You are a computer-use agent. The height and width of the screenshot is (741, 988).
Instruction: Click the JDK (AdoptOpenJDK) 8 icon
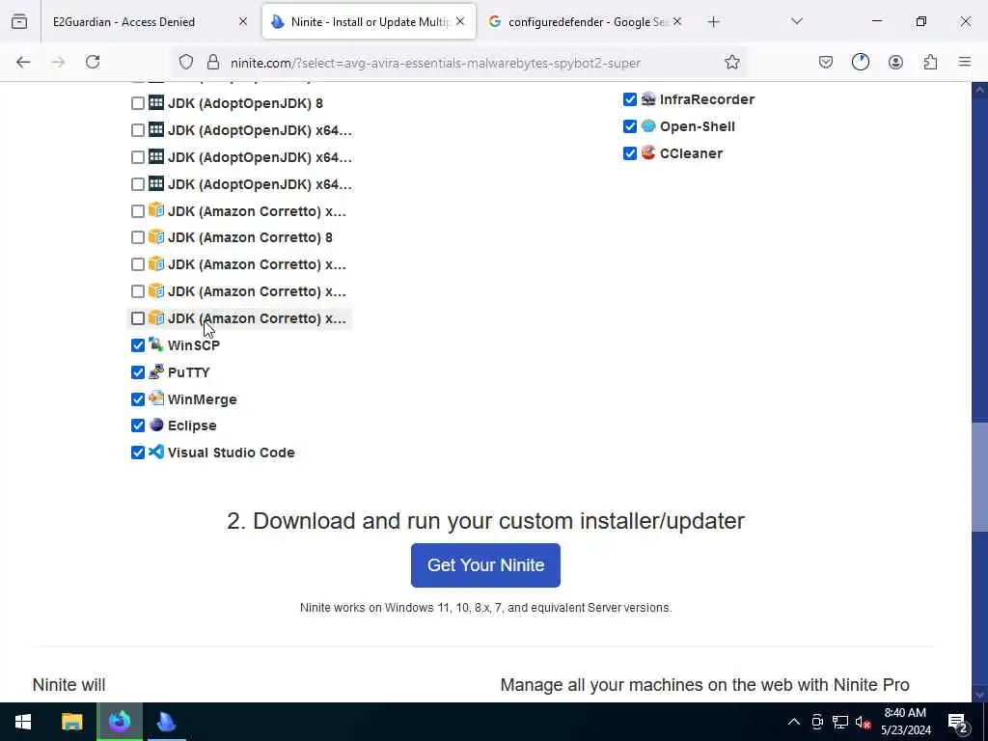156,102
